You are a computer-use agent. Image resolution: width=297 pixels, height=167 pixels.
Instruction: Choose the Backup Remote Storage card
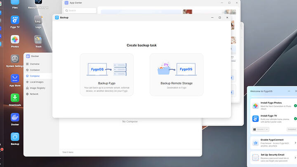(177, 75)
